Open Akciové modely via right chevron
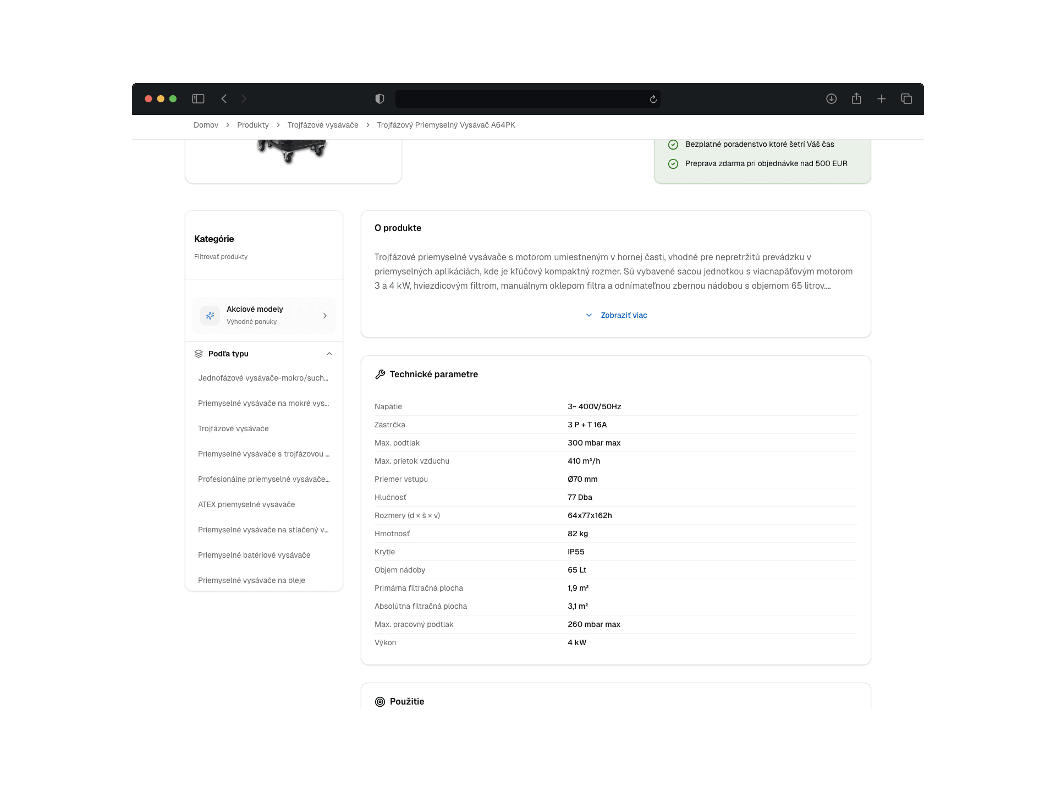The width and height of the screenshot is (1056, 792). point(325,316)
